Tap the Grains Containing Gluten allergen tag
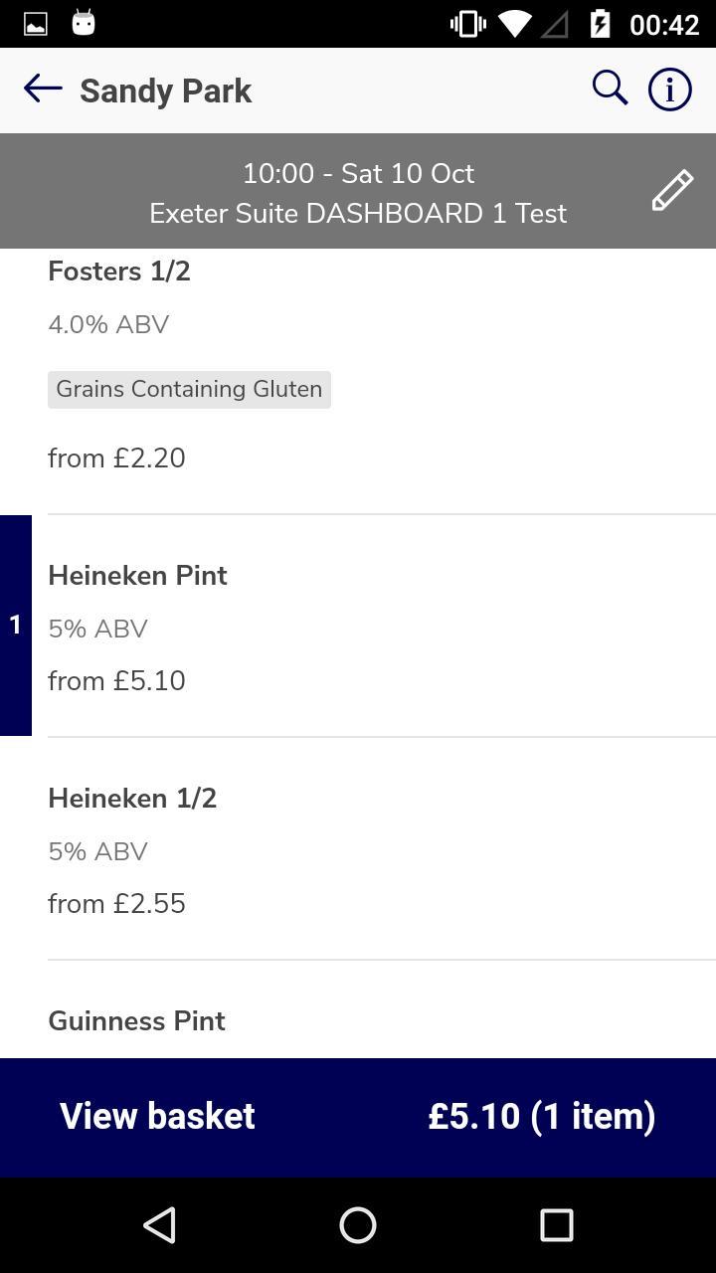This screenshot has width=716, height=1273. pyautogui.click(x=189, y=389)
